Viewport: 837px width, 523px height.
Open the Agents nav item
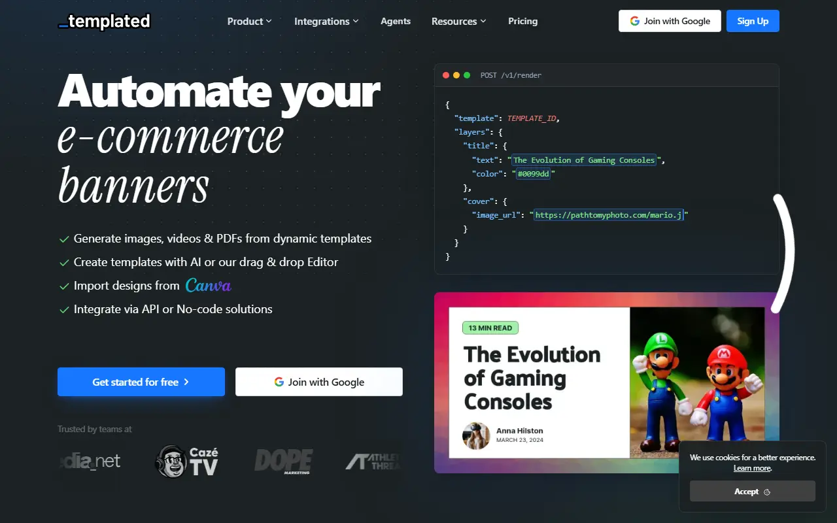point(396,21)
